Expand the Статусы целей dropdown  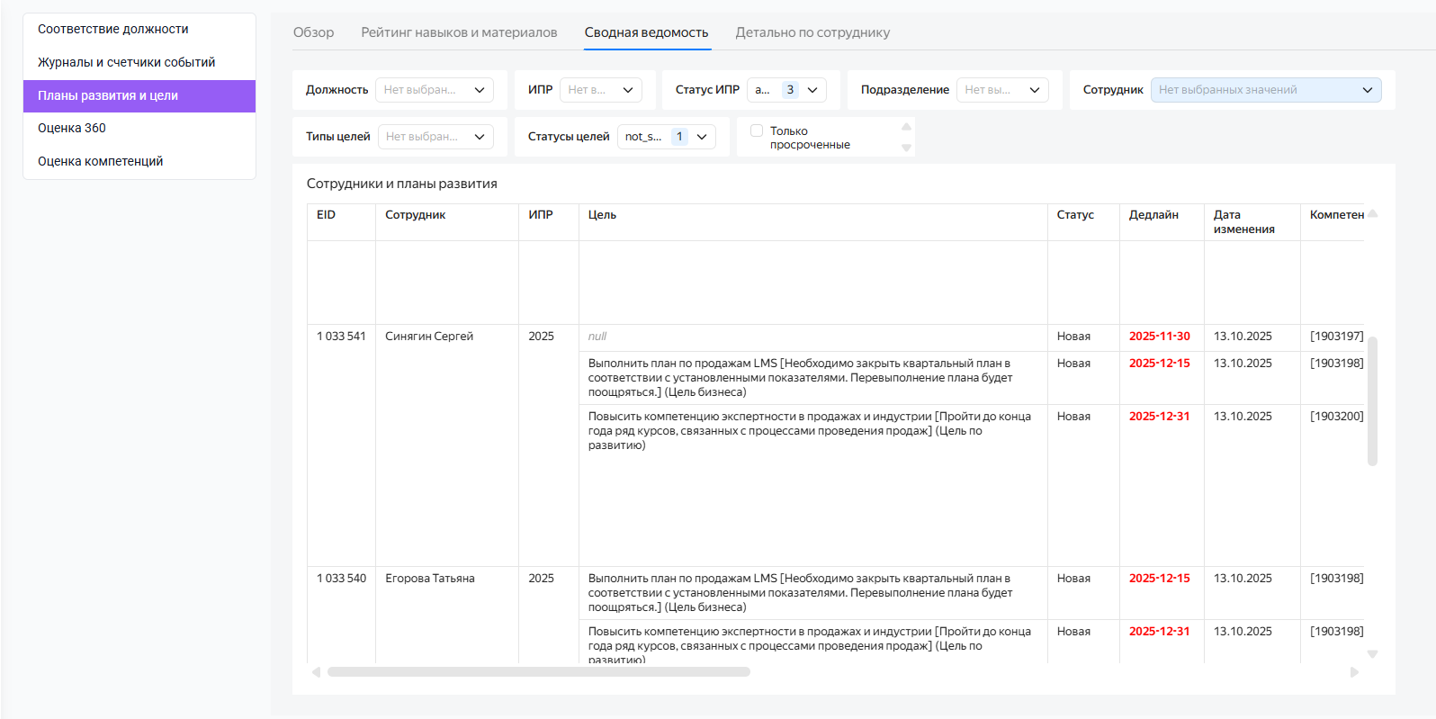click(x=666, y=137)
